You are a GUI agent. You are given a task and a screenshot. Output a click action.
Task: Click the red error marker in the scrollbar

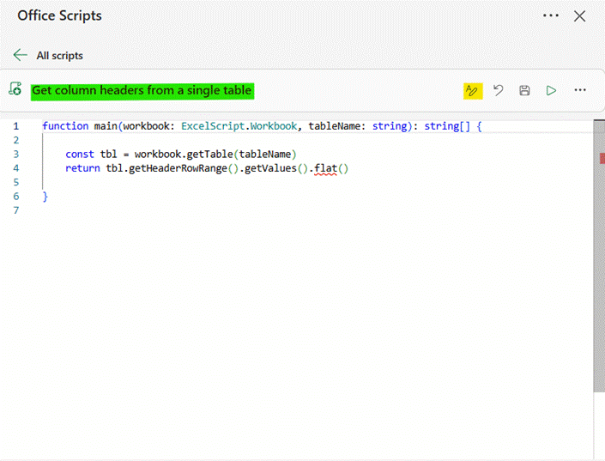[x=602, y=158]
